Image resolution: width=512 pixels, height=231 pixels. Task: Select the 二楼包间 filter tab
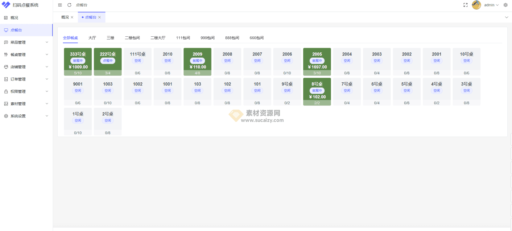point(132,38)
